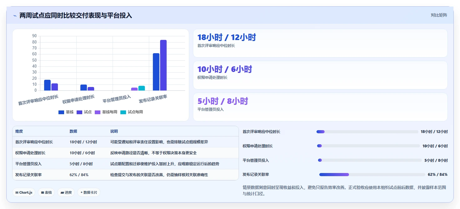
Task: Click the 首次评审响应中位时长 cell in the table
Action: (34, 142)
